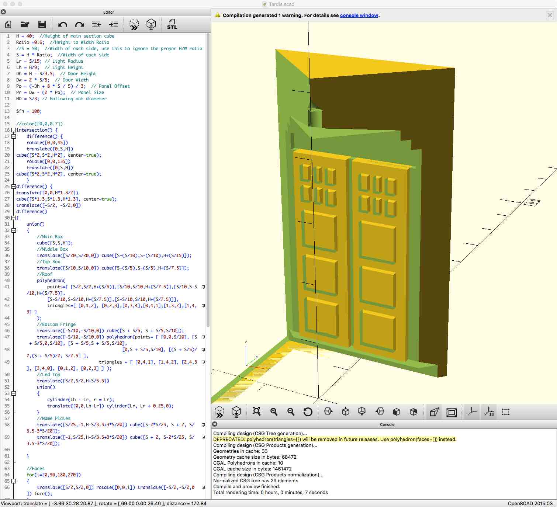Click Render icon in editor toolbar
The width and height of the screenshot is (557, 507).
[151, 25]
